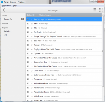
Task: Click the X icon beside Main Frame
Action: pos(28,96)
